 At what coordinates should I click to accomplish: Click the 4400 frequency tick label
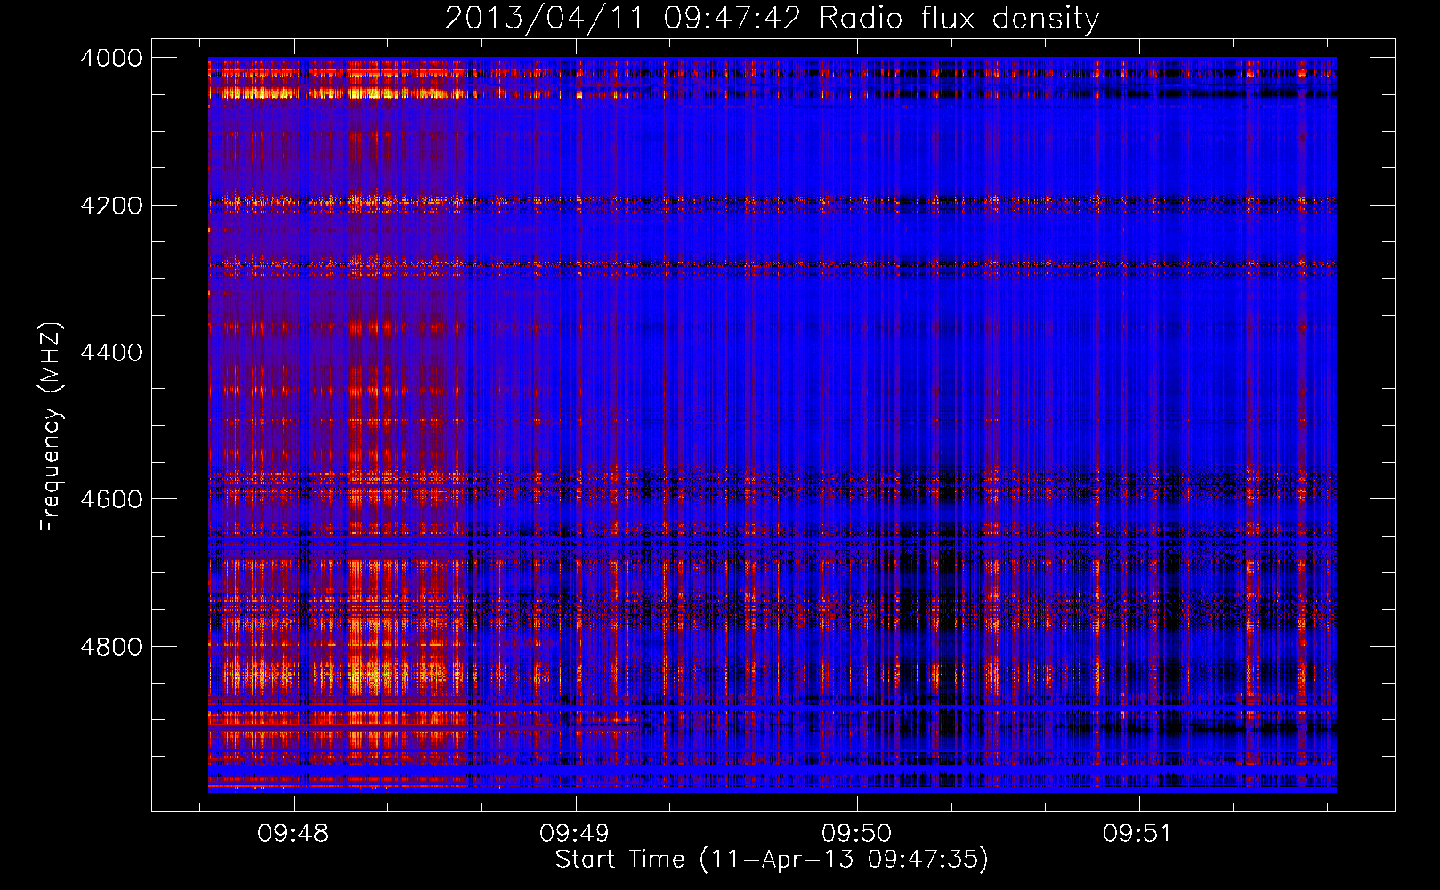111,352
